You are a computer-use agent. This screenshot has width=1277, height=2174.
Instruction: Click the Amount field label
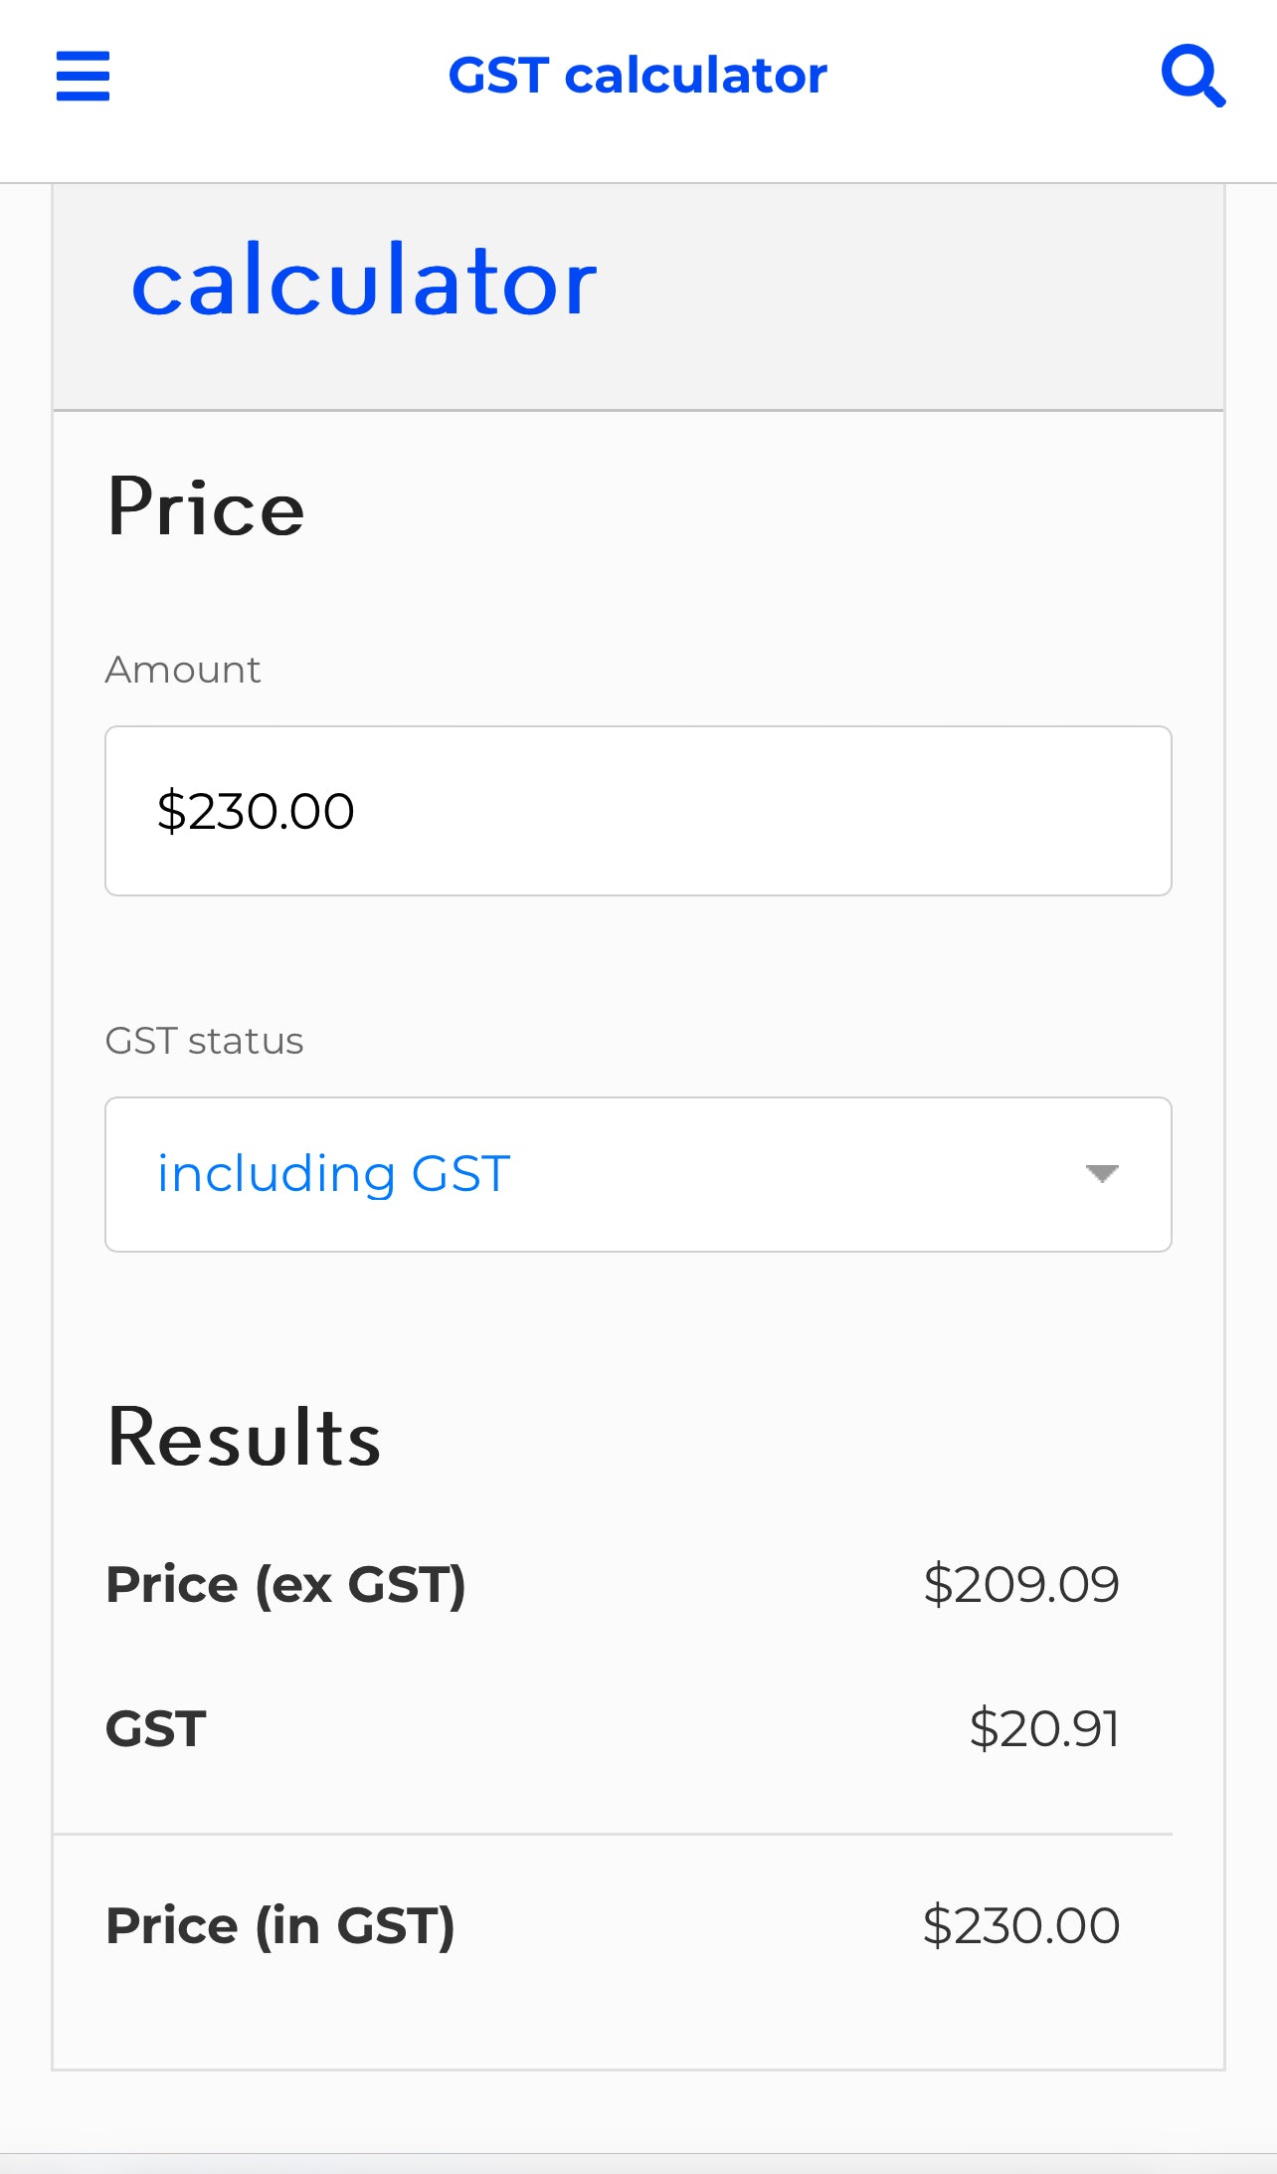point(183,670)
